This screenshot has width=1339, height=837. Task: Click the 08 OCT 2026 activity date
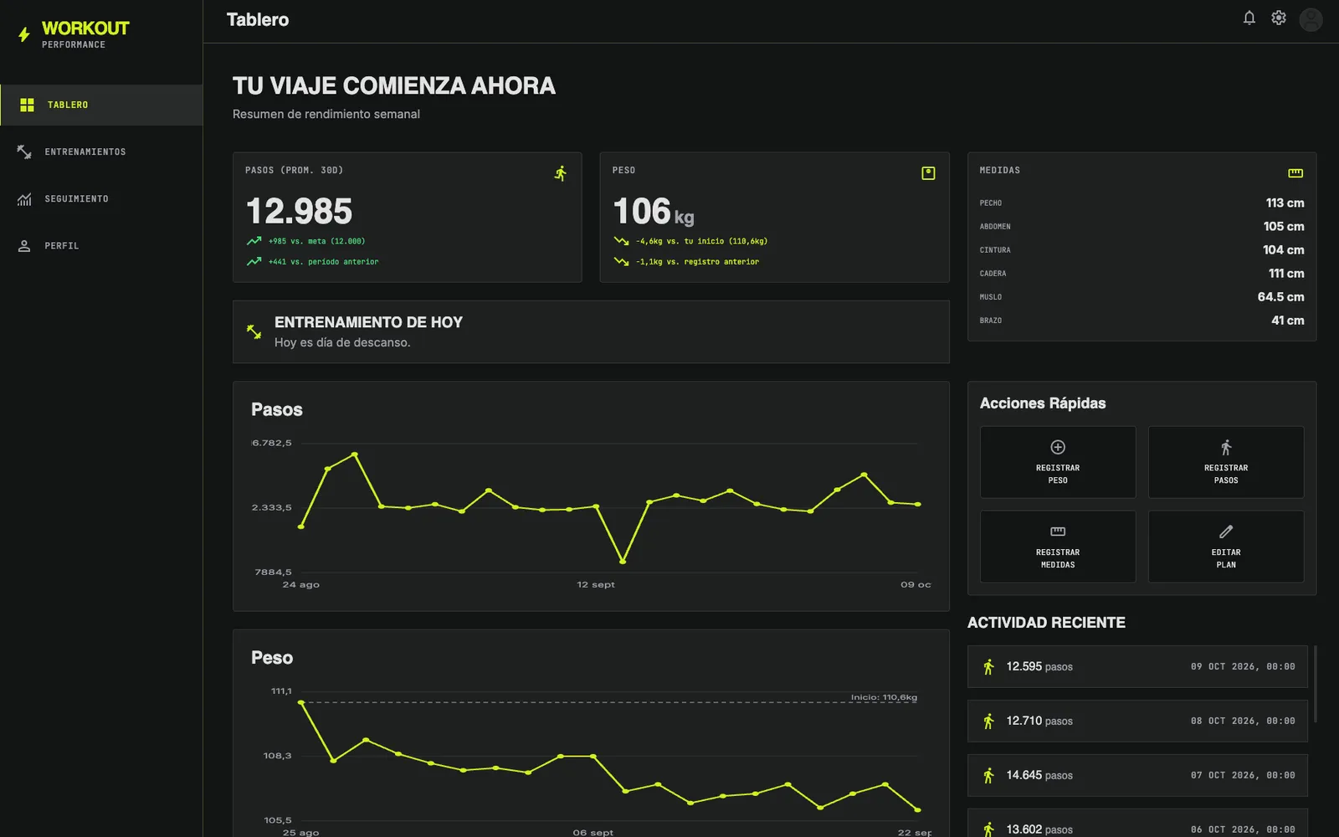pos(1243,721)
